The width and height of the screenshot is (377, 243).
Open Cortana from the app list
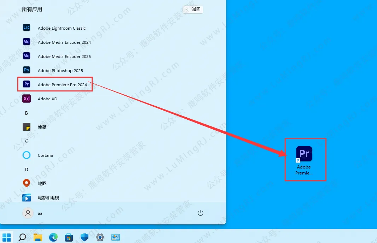[x=45, y=155]
